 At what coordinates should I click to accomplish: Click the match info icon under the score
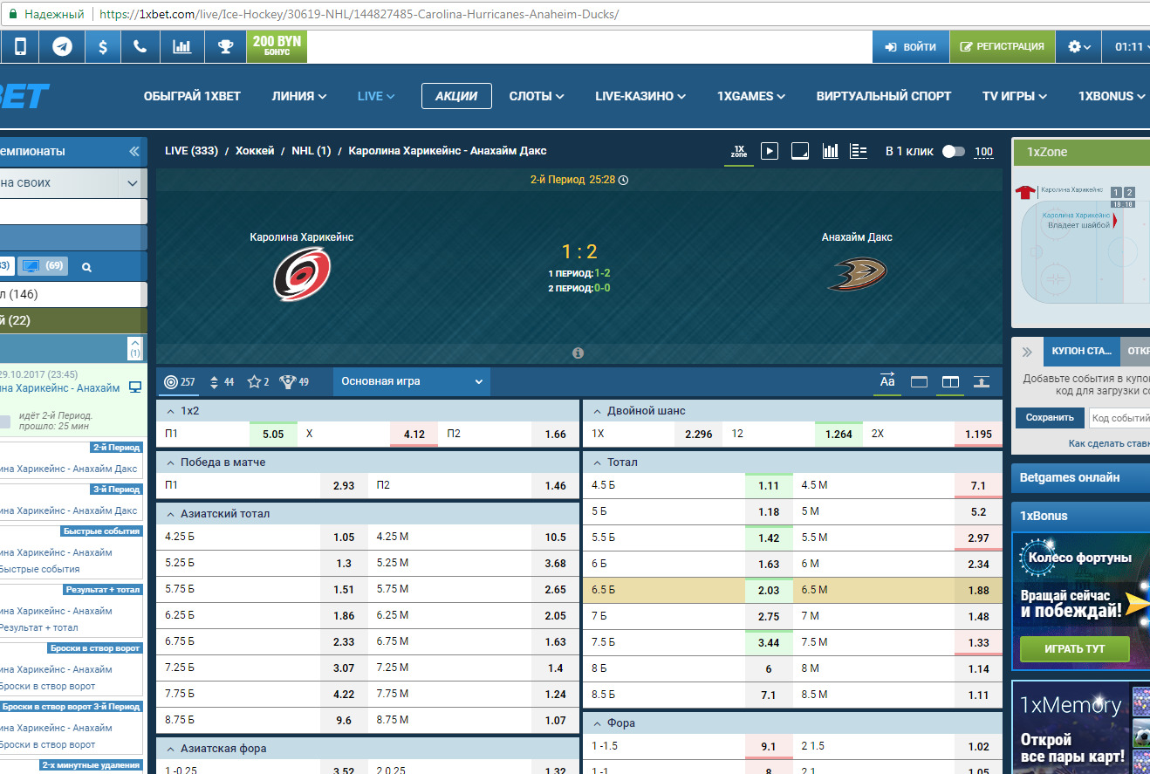pos(578,353)
